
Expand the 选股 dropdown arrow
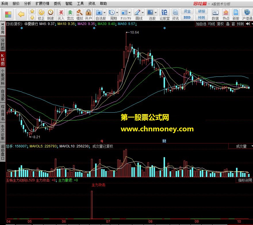[156, 12]
